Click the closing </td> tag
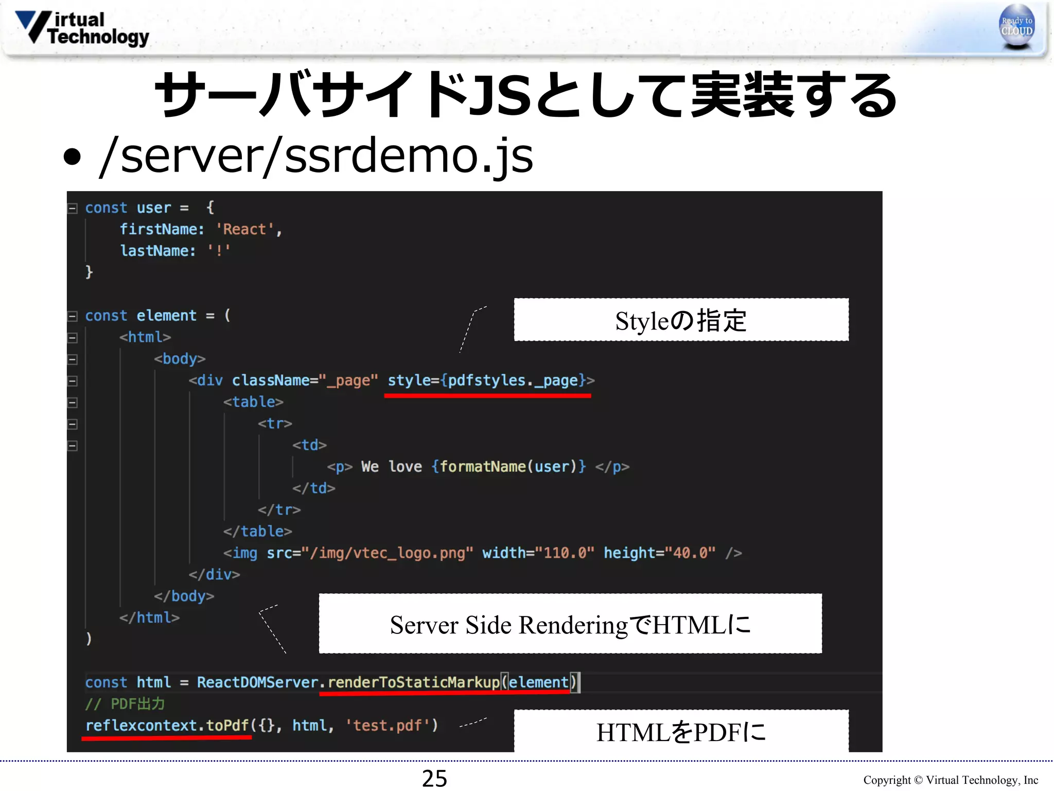 (313, 488)
